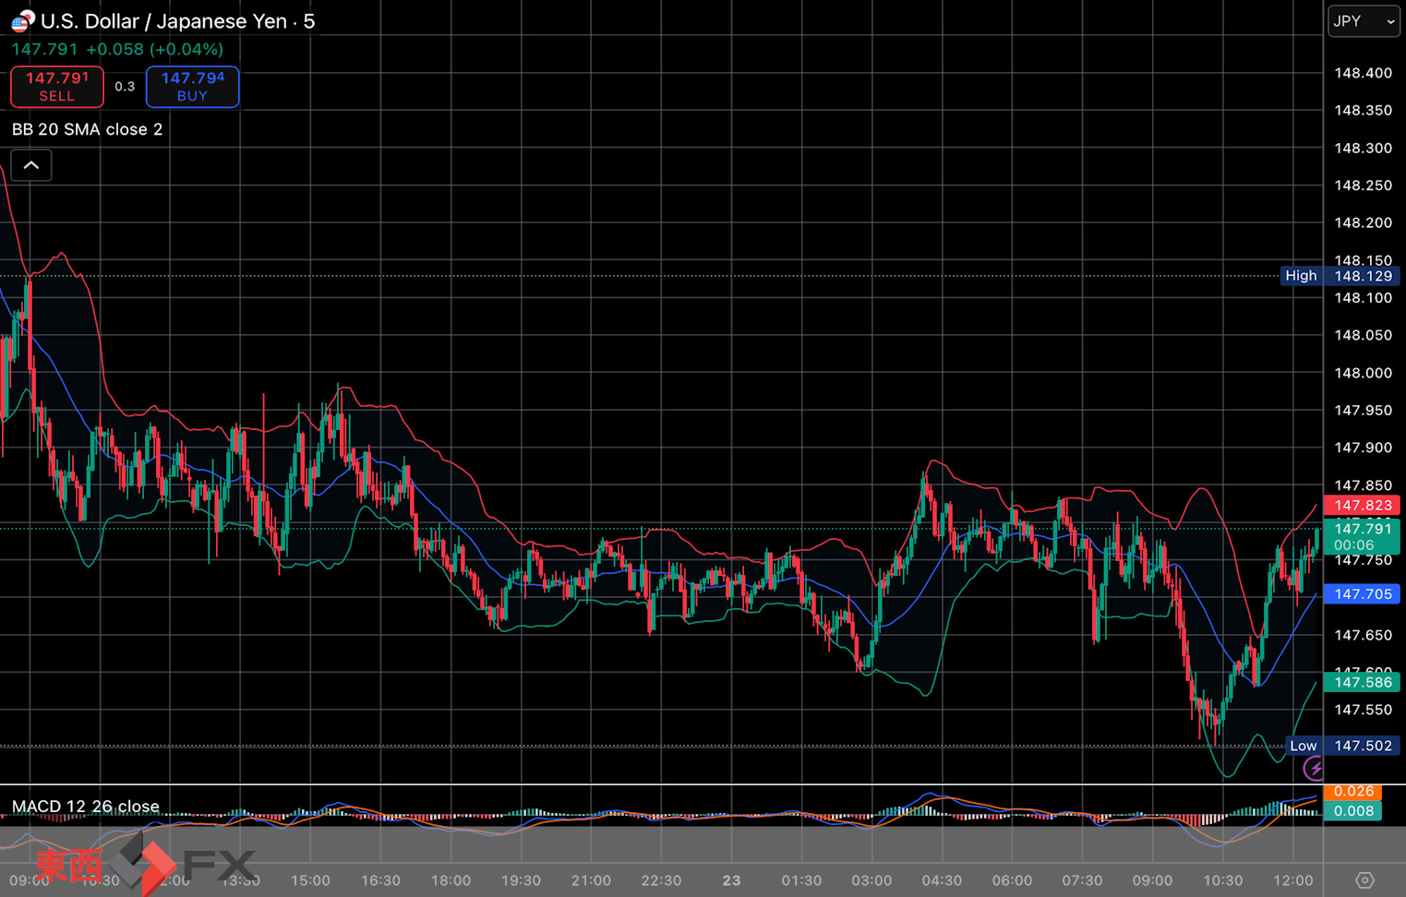Click the SELL button at 147.791
The height and width of the screenshot is (897, 1406).
[57, 87]
